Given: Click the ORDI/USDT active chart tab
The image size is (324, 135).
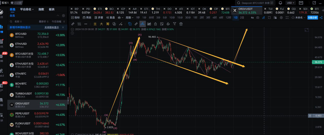Looking at the screenshot, I should coord(247,11).
